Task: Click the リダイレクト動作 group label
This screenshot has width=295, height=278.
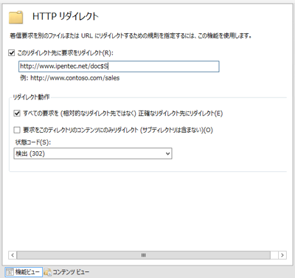Action: (x=31, y=97)
